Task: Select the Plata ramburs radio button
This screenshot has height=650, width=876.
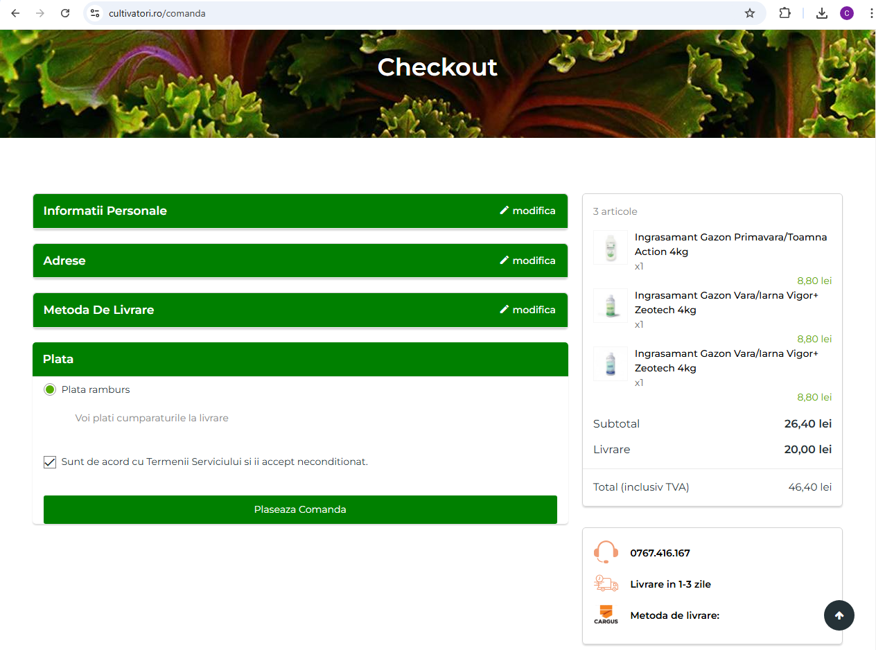Action: (50, 389)
